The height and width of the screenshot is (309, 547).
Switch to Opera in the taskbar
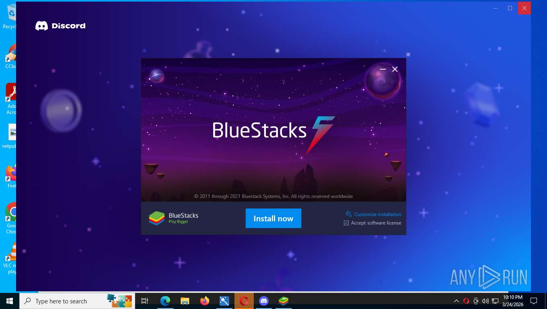pyautogui.click(x=244, y=301)
